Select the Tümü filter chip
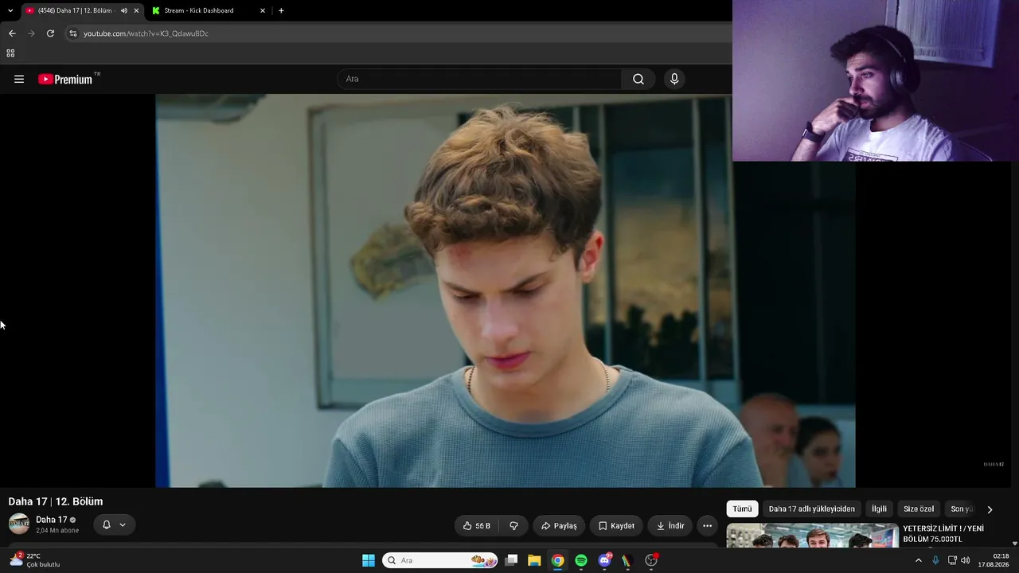The image size is (1019, 573). (742, 509)
